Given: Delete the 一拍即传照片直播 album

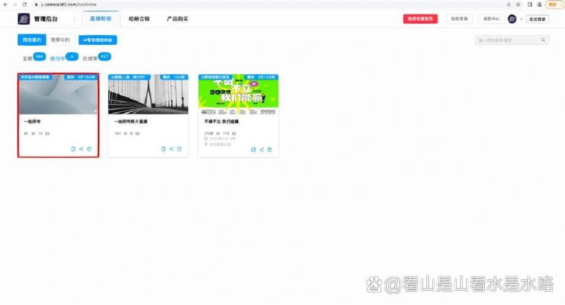Looking at the screenshot, I should [179, 149].
